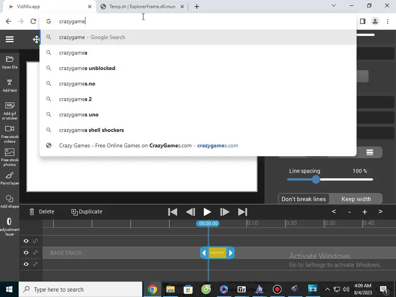Click the Open file tool
This screenshot has width=396, height=297.
pos(10,63)
